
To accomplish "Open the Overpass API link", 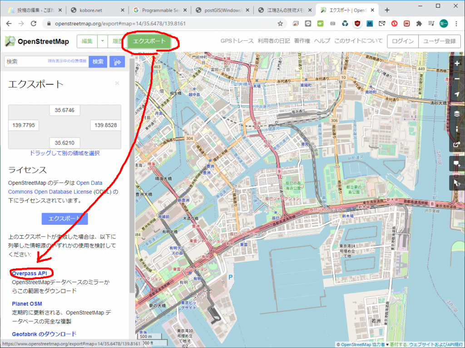I will [30, 273].
